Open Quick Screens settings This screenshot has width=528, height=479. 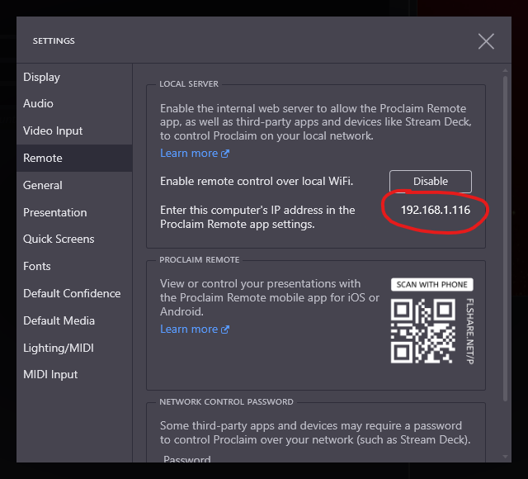coord(74,239)
